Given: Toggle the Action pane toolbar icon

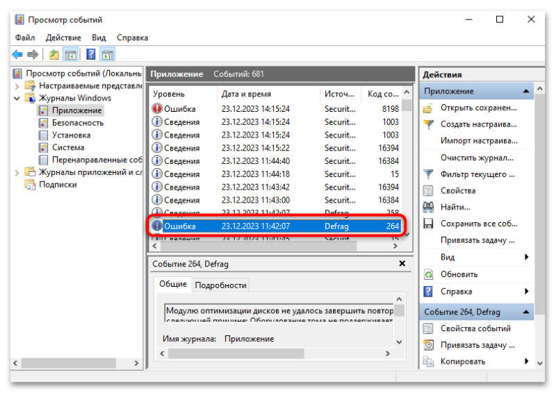Looking at the screenshot, I should (108, 55).
